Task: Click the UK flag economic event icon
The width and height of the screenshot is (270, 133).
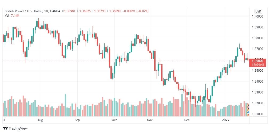Action: (x=248, y=107)
